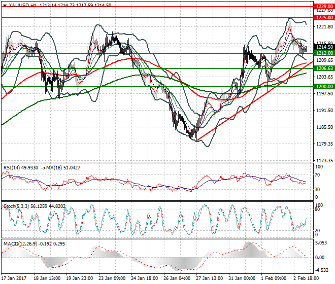The image size is (335, 284).
Task: Click the 24 Jan 18:00 time axis label
Action: click(145, 278)
